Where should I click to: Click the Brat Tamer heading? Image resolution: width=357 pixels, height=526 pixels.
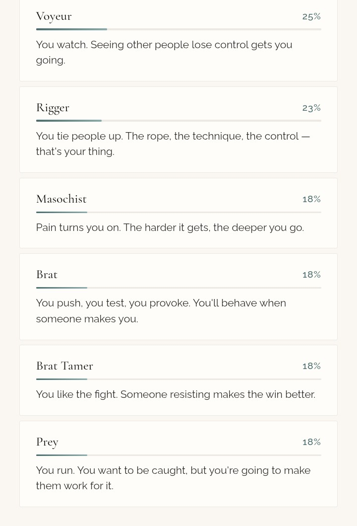[64, 366]
